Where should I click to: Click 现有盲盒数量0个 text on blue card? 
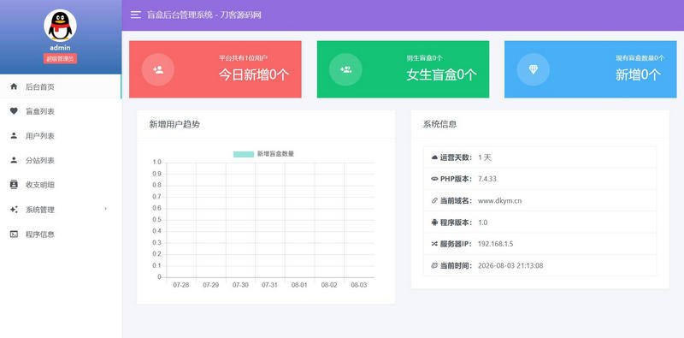[x=640, y=58]
